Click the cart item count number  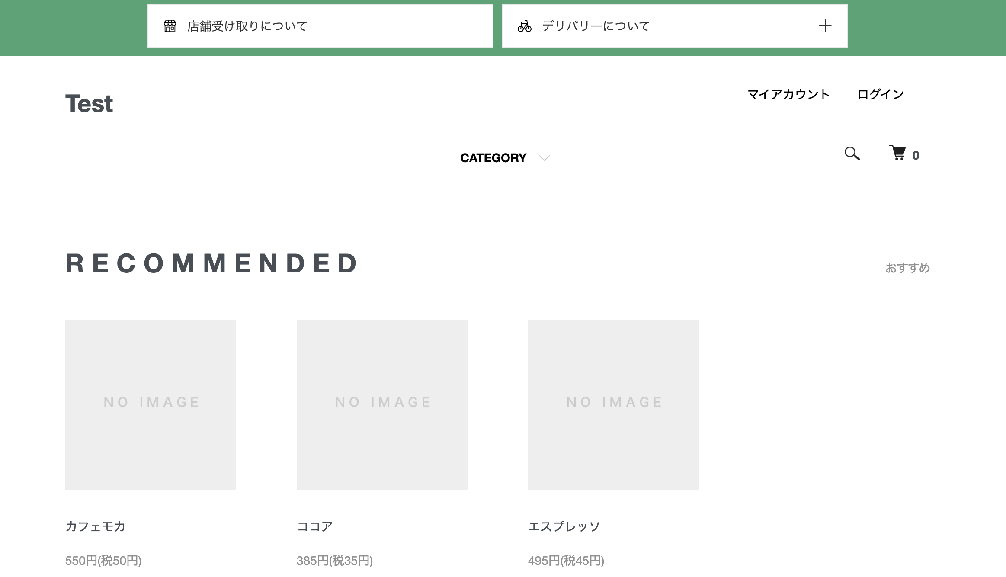pyautogui.click(x=916, y=155)
